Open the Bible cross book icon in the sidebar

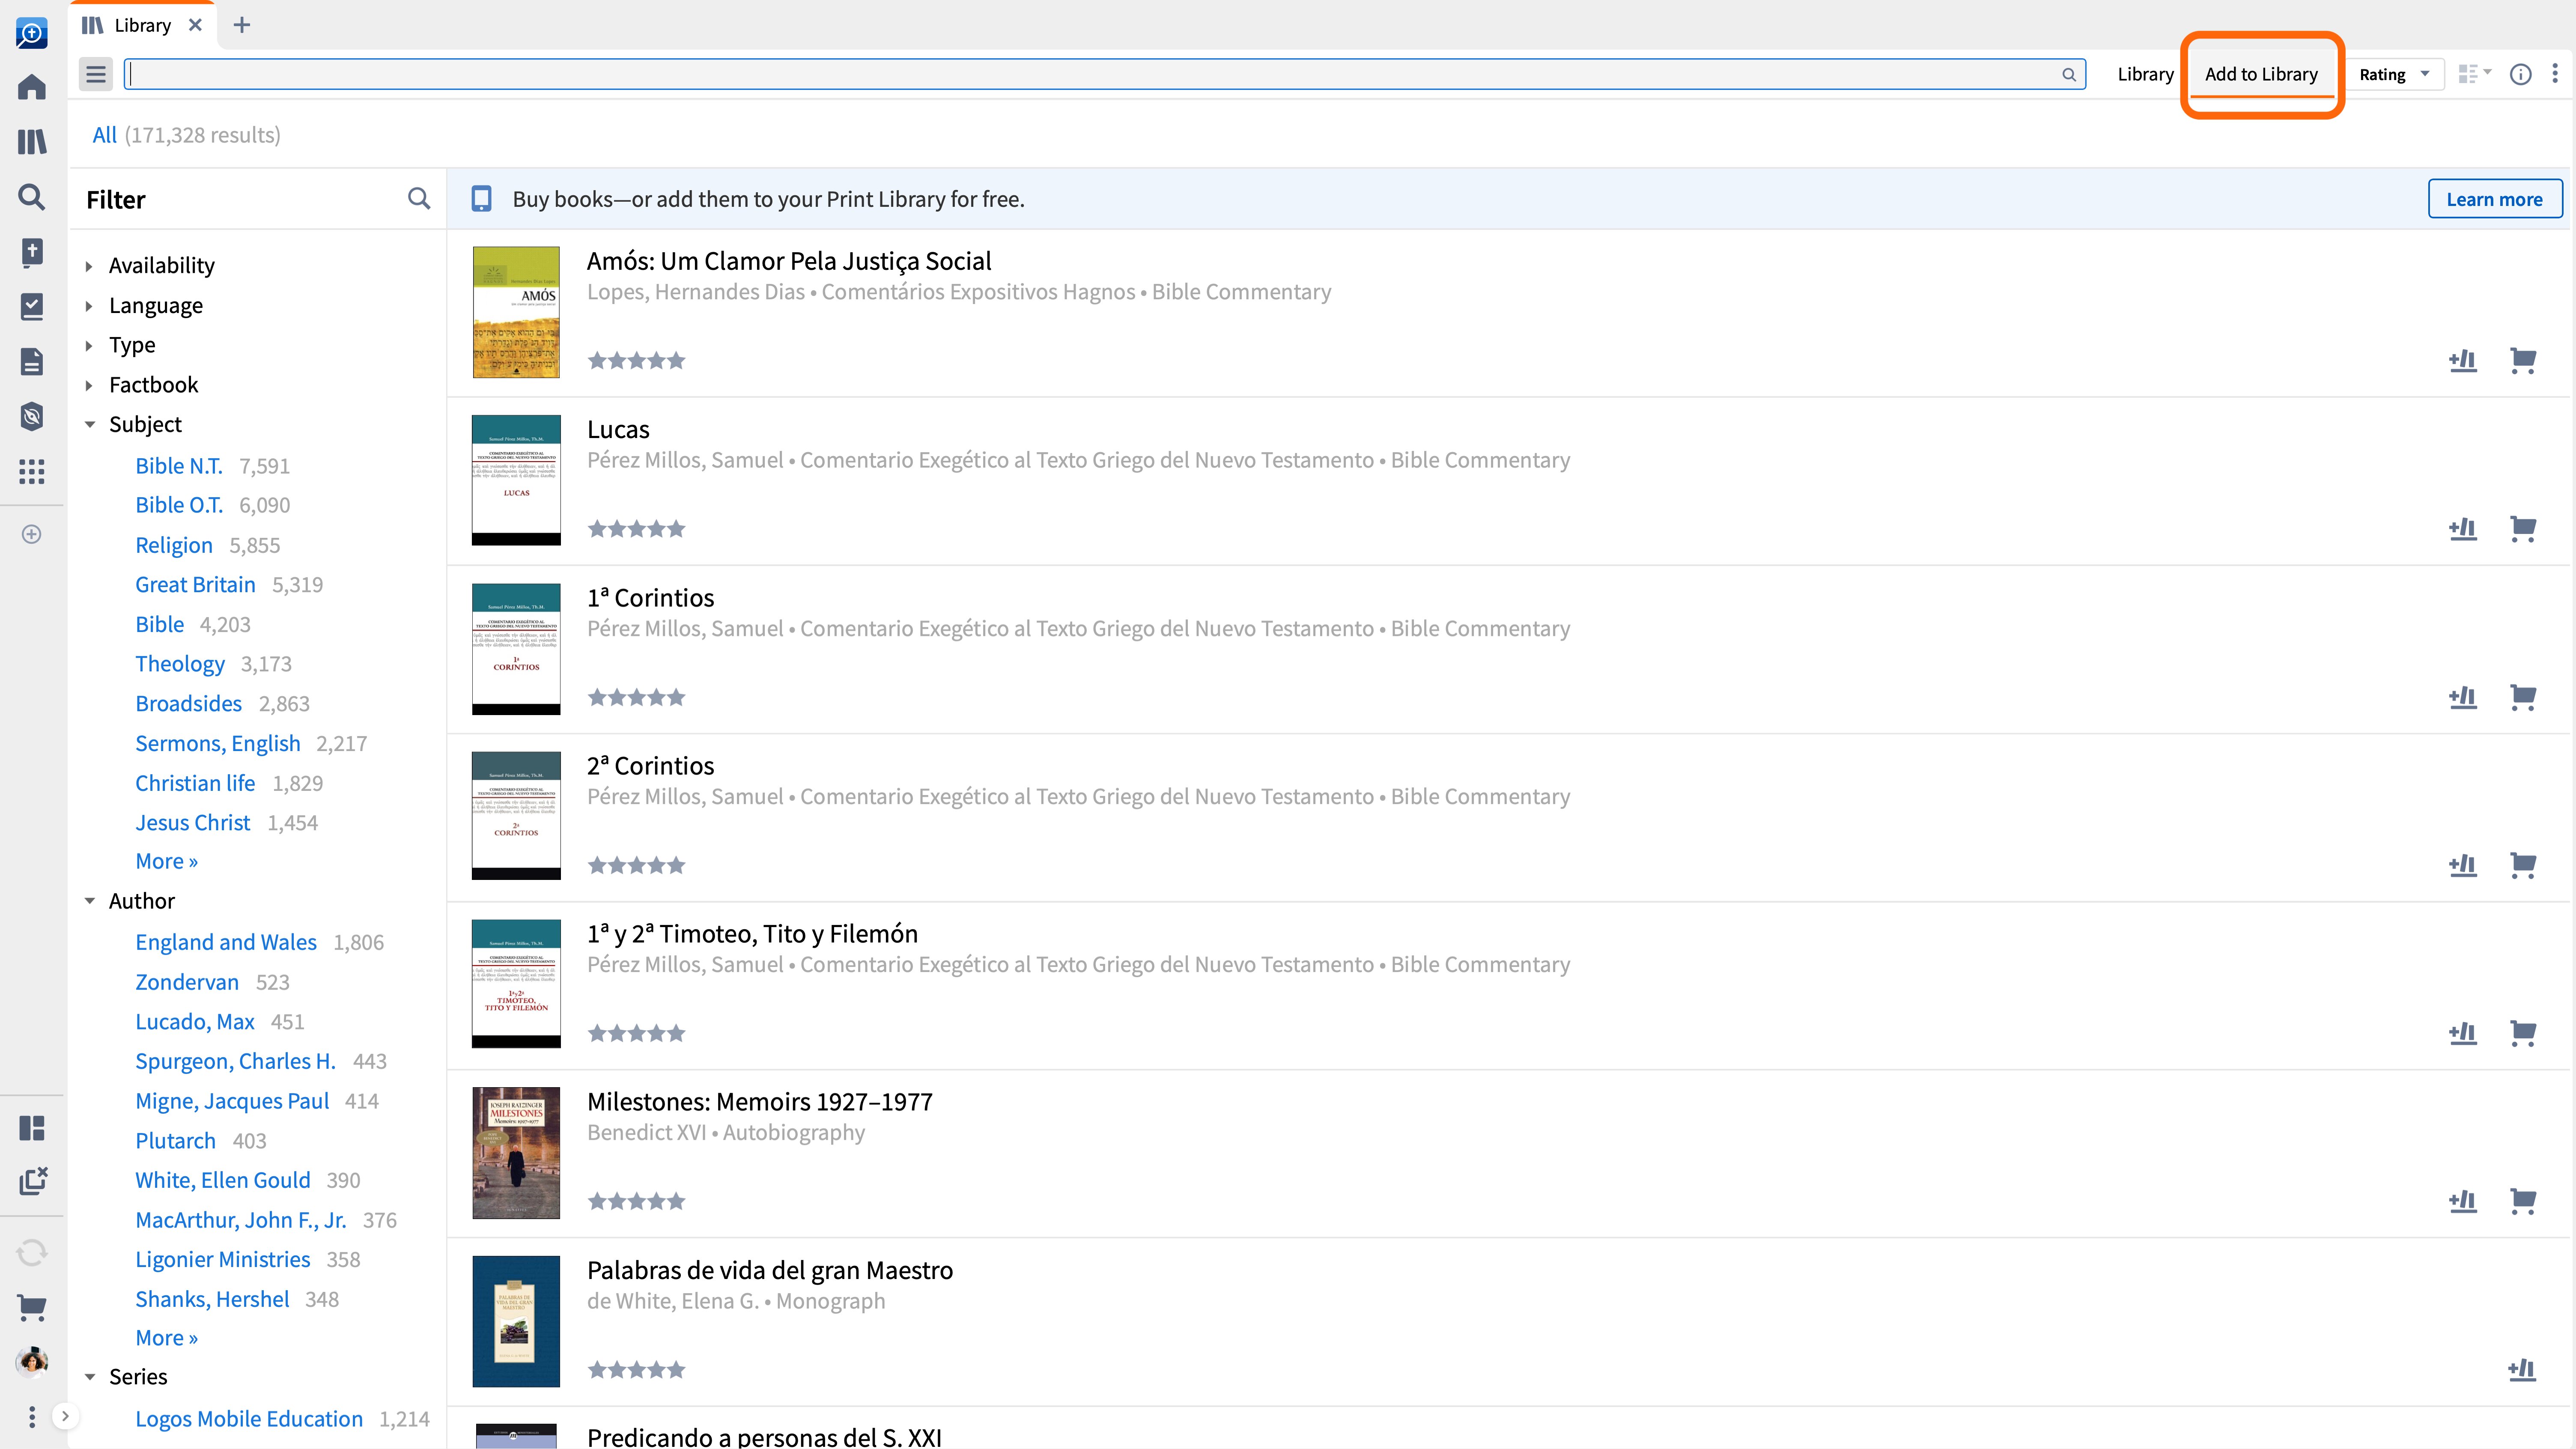coord(32,252)
